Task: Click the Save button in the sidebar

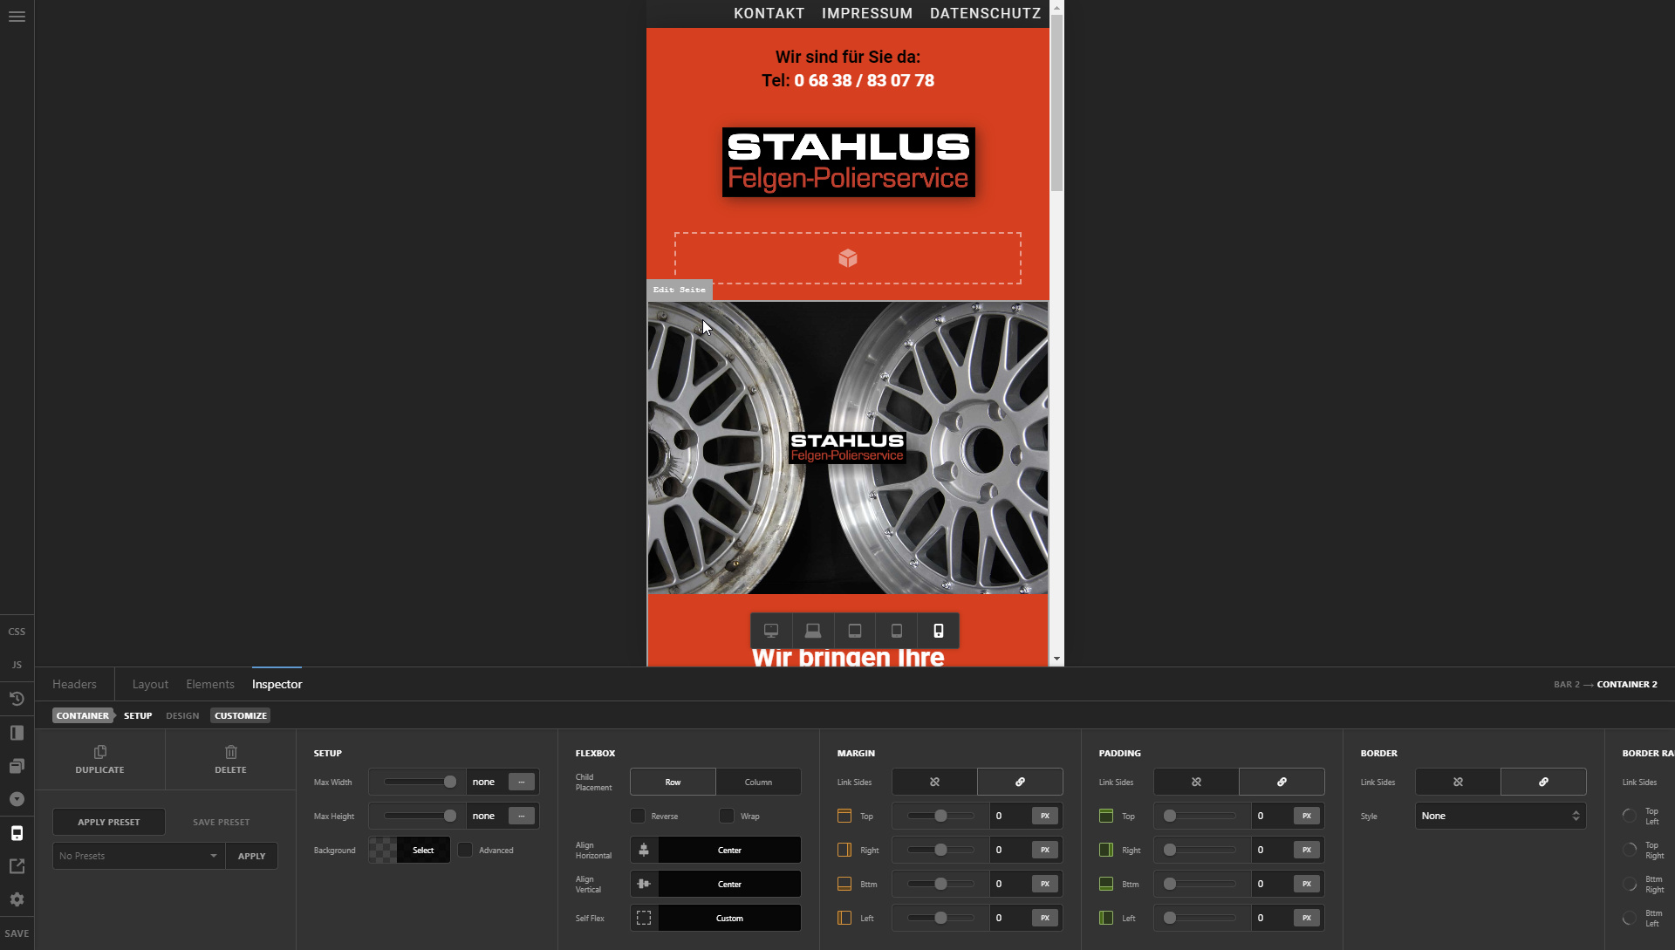Action: (x=17, y=933)
